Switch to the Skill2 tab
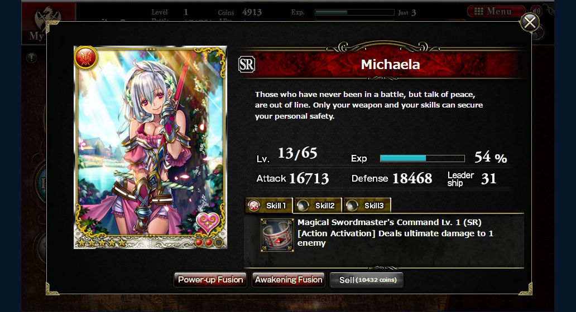The height and width of the screenshot is (312, 576). 318,206
